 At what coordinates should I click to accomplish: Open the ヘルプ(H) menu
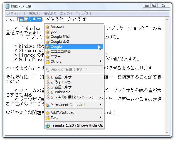point(83,13)
